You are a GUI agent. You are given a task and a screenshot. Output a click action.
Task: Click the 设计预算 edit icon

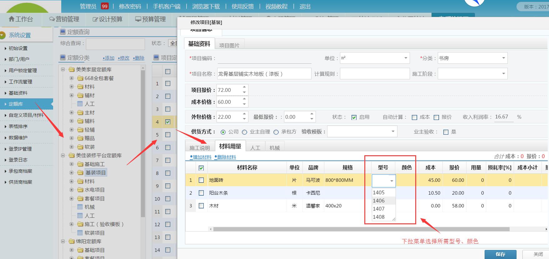coord(95,19)
